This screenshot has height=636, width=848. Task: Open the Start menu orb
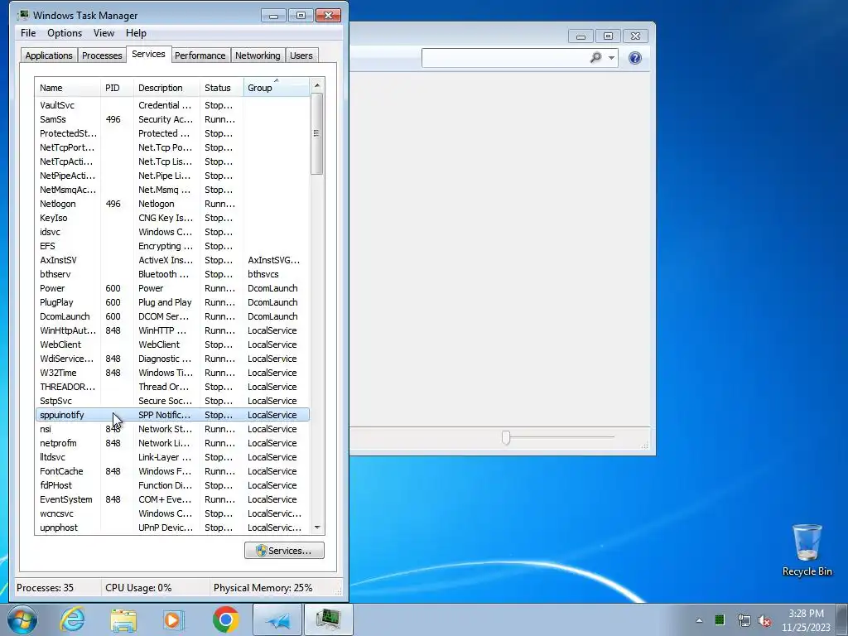[22, 619]
